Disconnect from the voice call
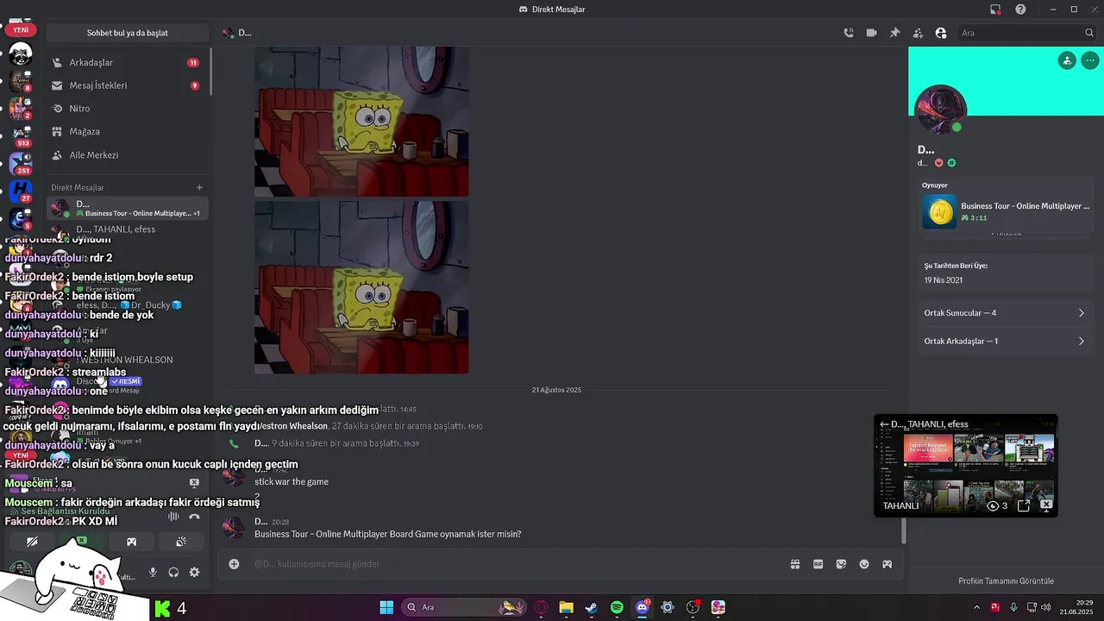Image resolution: width=1104 pixels, height=621 pixels. click(x=194, y=517)
